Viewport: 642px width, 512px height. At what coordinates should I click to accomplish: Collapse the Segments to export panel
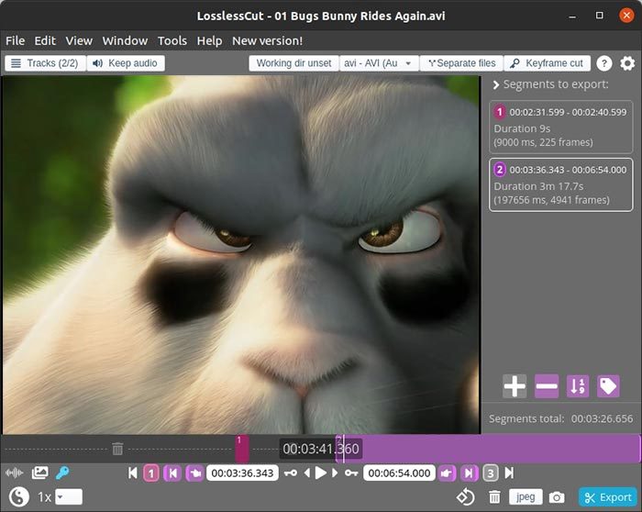496,84
